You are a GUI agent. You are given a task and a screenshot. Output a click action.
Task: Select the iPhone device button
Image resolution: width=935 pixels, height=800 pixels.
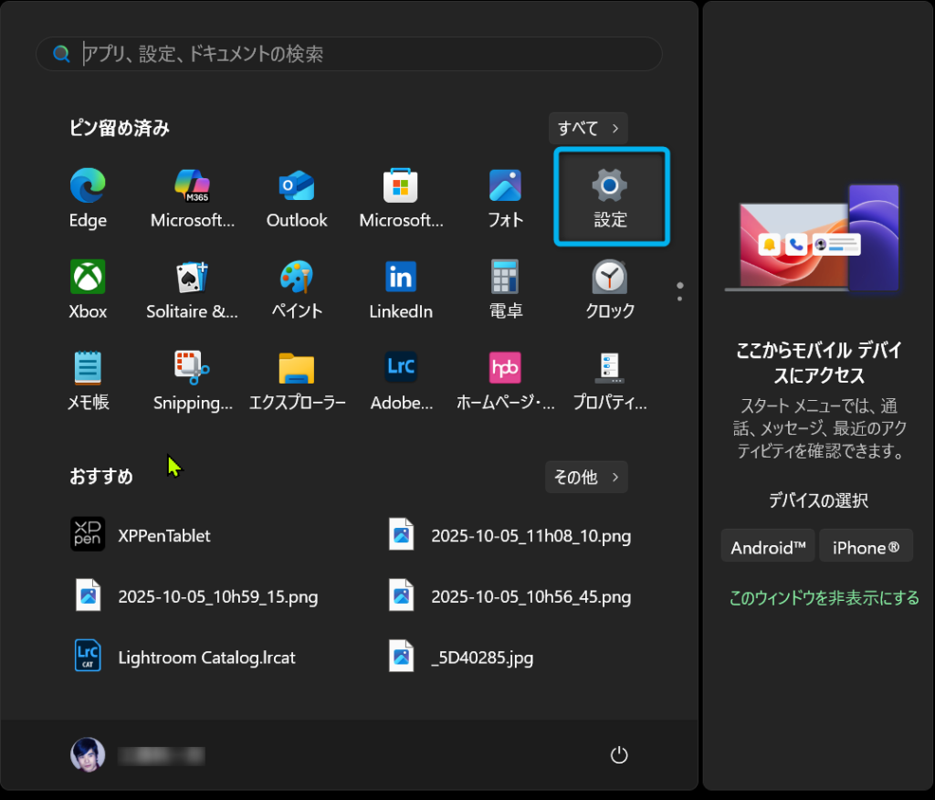(x=866, y=548)
